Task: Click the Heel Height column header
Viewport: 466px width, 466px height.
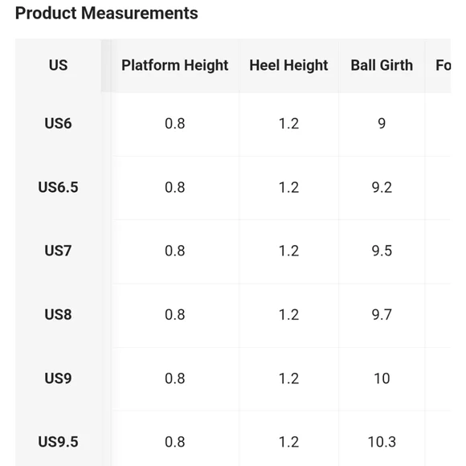Action: point(288,65)
